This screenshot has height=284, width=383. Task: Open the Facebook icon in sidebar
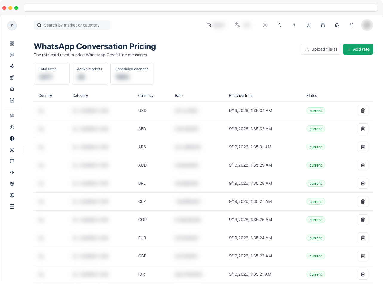[x=12, y=139]
